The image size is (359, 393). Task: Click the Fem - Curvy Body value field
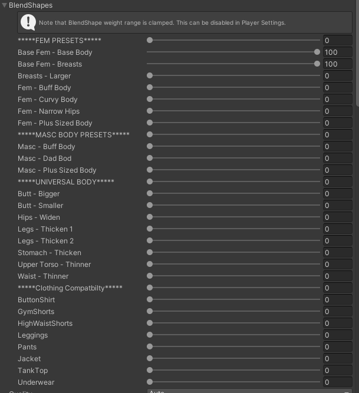click(337, 100)
